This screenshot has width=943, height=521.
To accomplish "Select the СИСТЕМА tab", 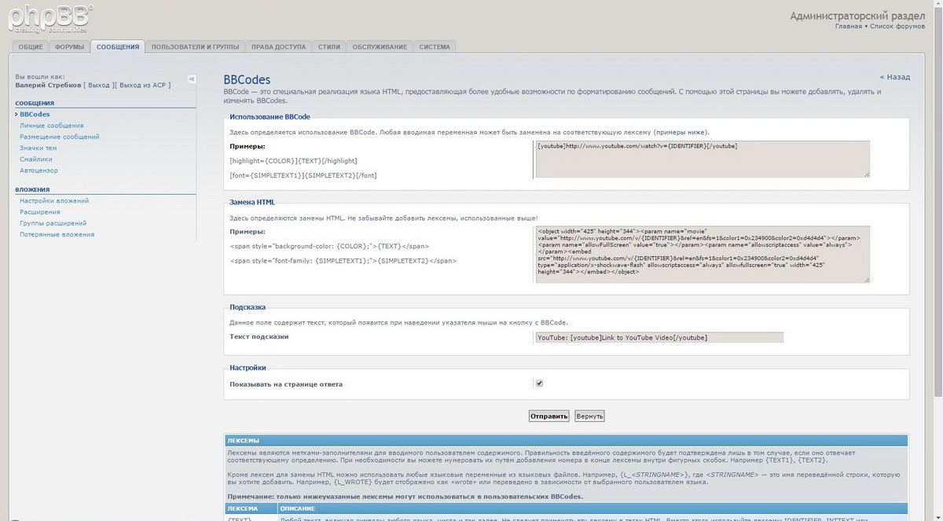I will point(435,47).
